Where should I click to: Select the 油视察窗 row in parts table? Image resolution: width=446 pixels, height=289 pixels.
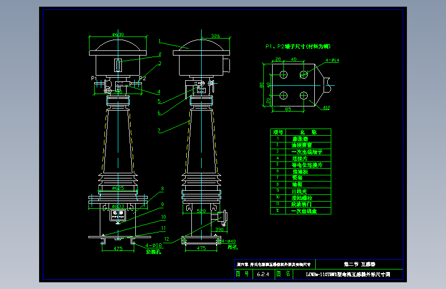pyautogui.click(x=300, y=146)
